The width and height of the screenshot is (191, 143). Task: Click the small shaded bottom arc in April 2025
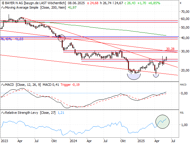[156, 76]
